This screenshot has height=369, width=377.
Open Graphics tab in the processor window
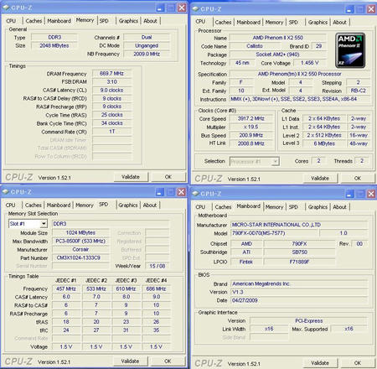click(318, 22)
